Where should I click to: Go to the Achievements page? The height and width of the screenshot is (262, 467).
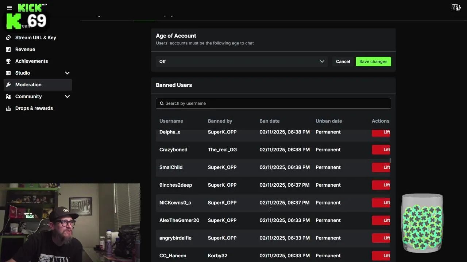(31, 61)
